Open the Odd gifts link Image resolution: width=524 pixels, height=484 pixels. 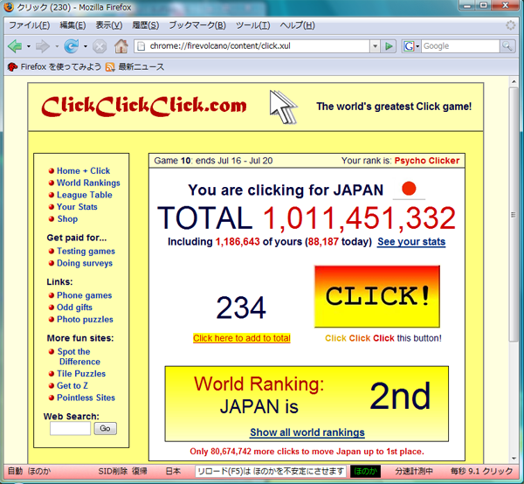(x=74, y=308)
